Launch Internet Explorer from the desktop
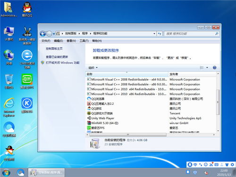 9,107
